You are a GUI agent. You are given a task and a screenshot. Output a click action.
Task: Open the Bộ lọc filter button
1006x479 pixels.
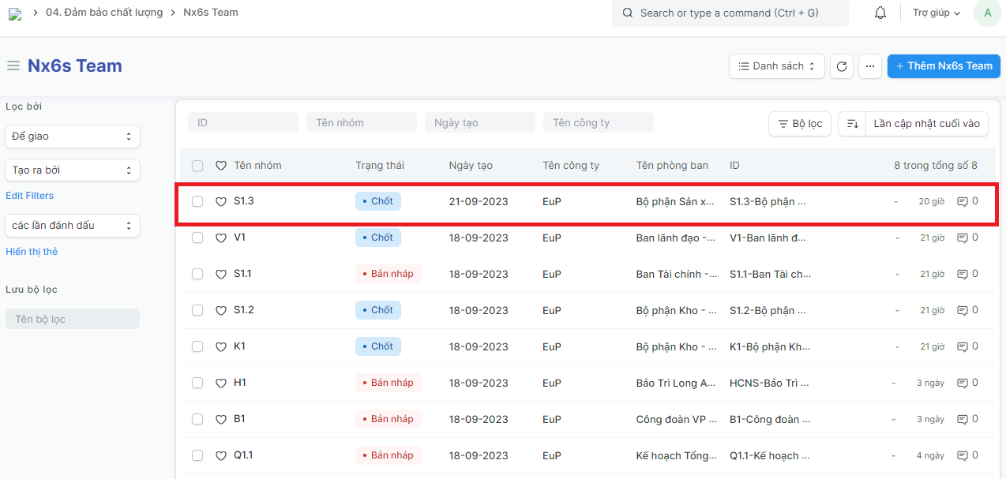(799, 123)
